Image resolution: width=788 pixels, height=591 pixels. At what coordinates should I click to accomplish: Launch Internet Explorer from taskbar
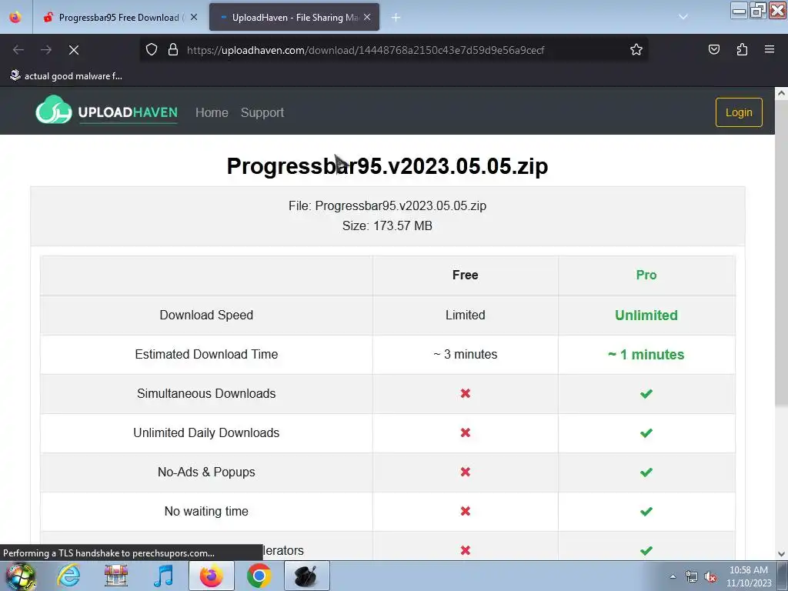point(68,576)
